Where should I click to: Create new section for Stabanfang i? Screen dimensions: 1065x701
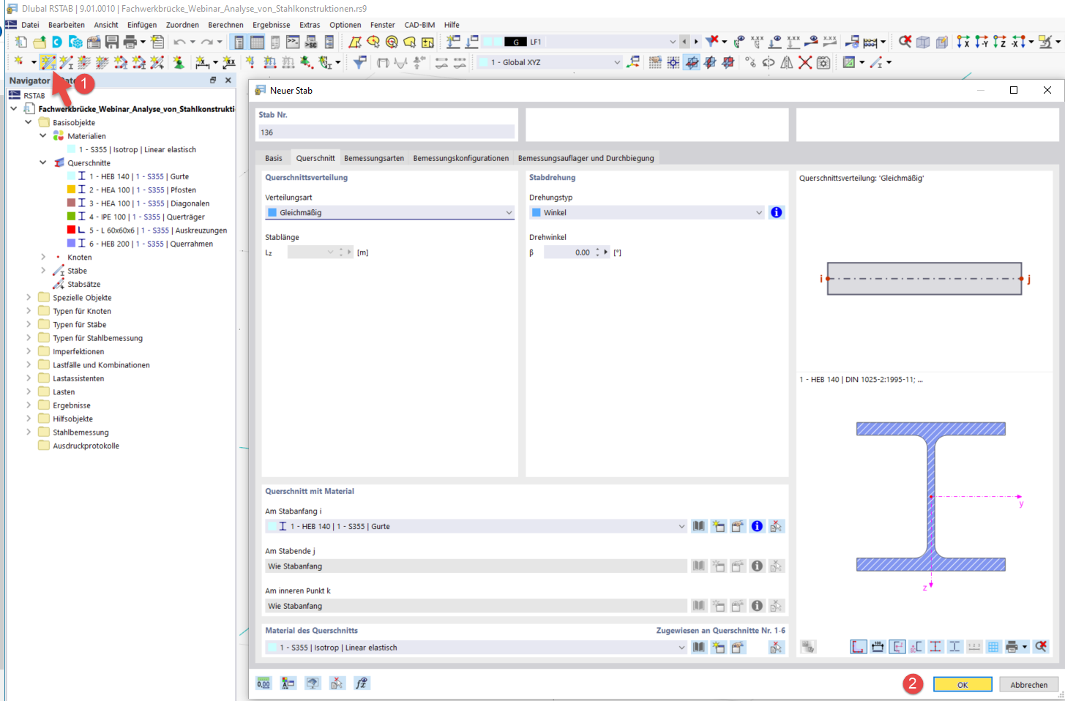718,526
